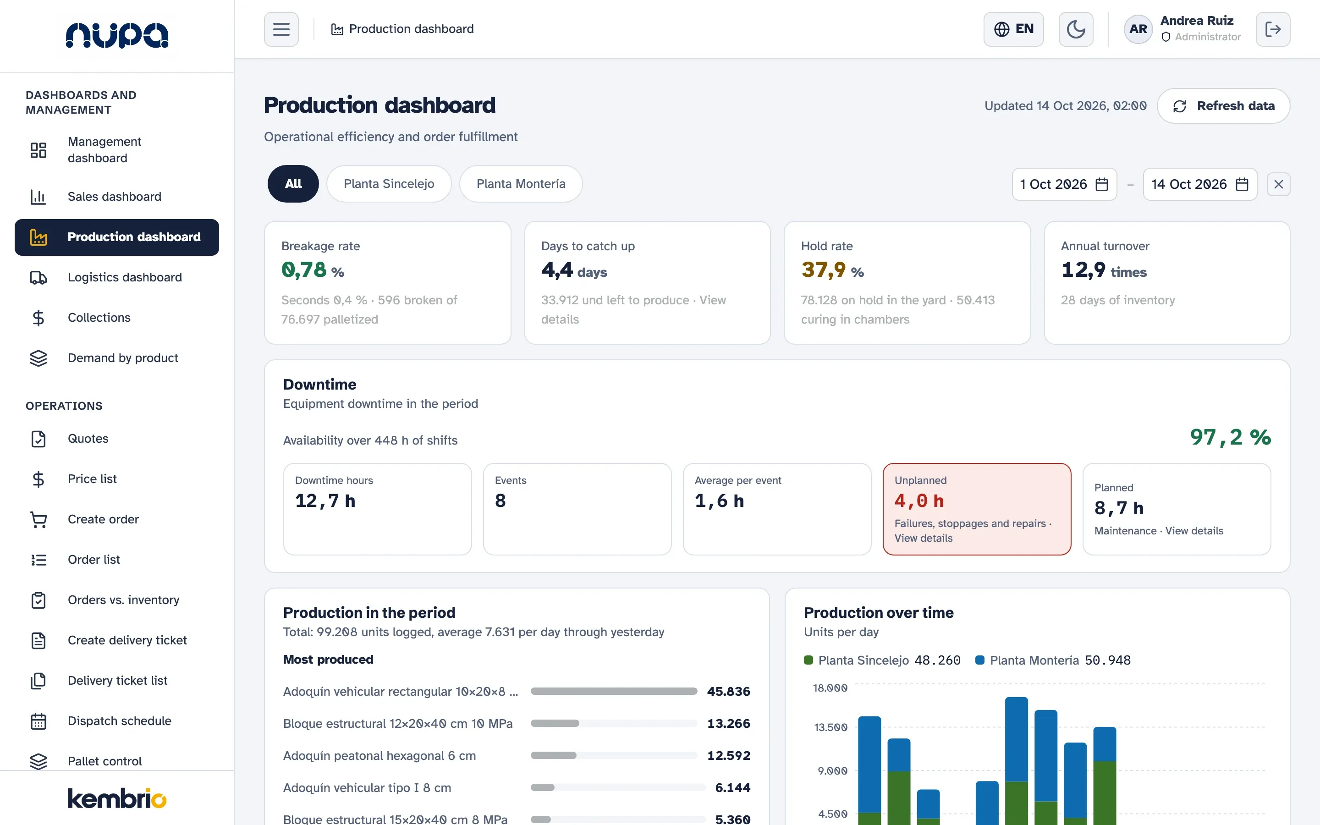The image size is (1320, 825).
Task: Click the logout icon
Action: coord(1272,29)
